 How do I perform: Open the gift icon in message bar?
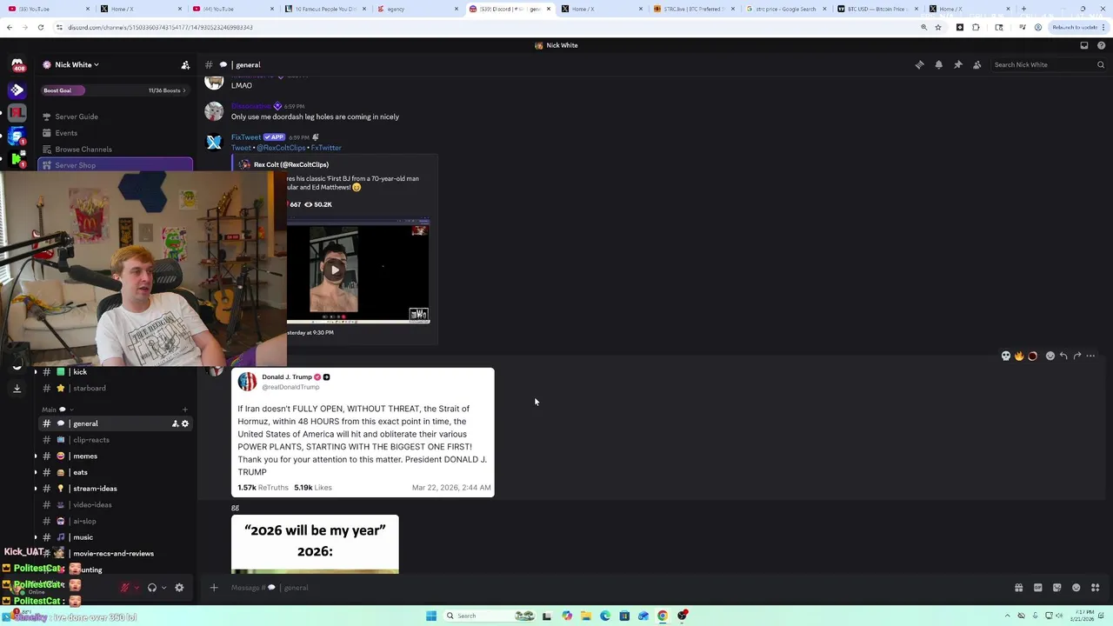(1018, 588)
